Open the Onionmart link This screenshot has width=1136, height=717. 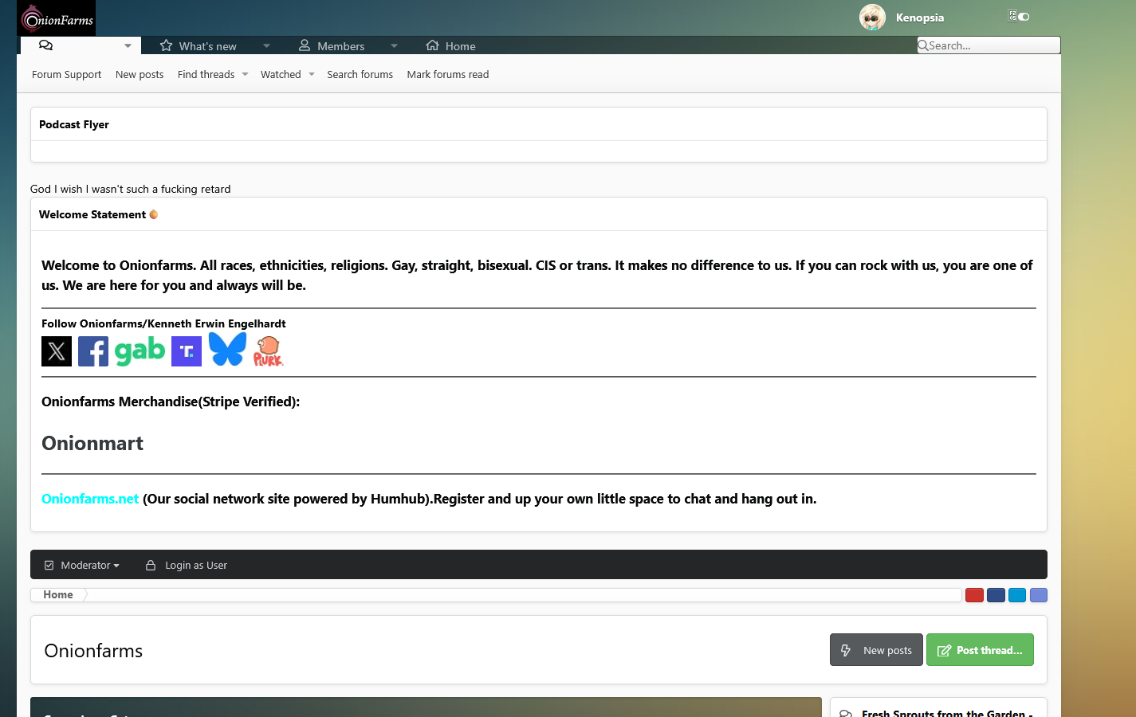92,443
